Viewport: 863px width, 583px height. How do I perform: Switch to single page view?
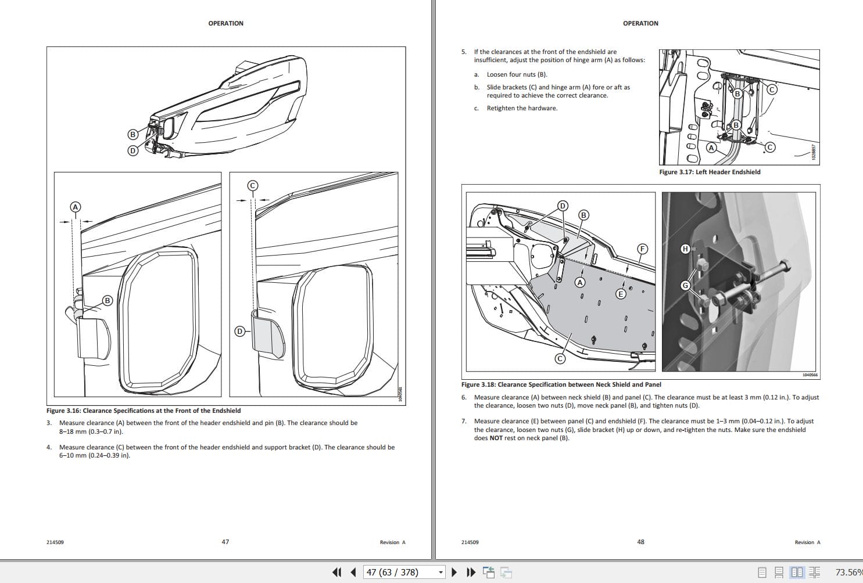762,572
